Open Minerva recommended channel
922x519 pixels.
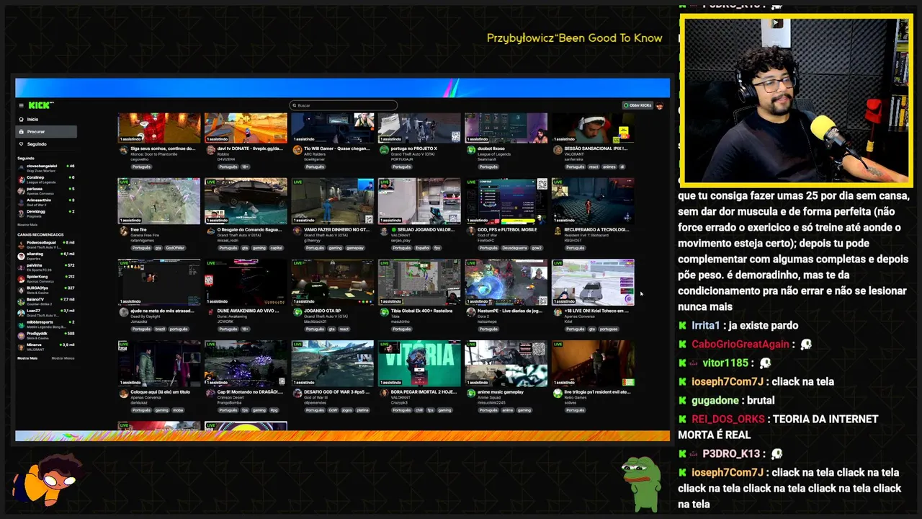pos(47,346)
